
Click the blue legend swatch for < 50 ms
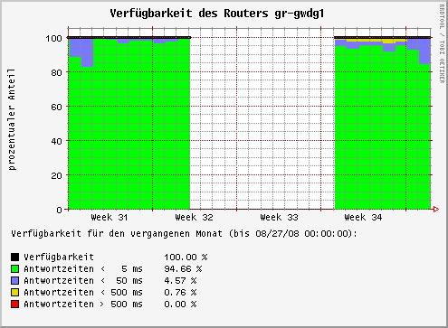[14, 280]
